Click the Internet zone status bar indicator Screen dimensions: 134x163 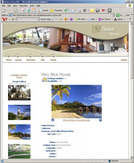point(114,161)
